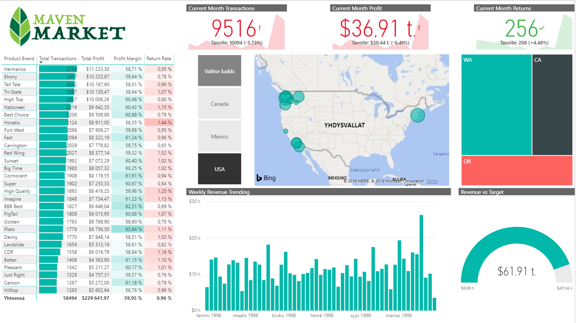Click the Weekly Revenue Trending title

(x=219, y=192)
